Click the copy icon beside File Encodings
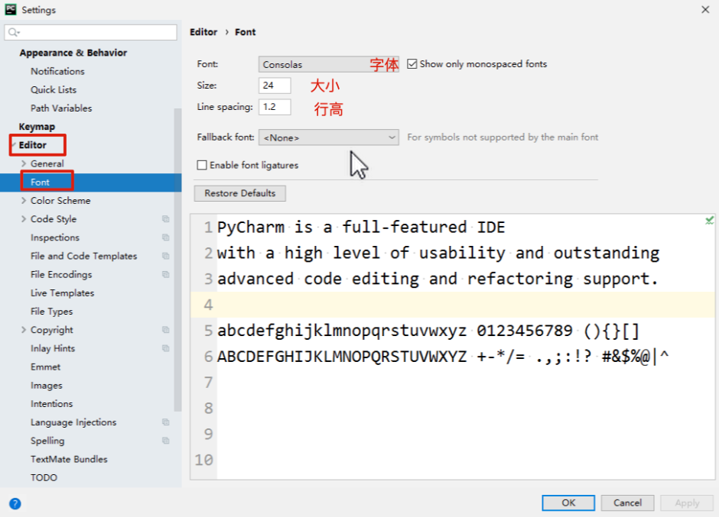This screenshot has width=719, height=517. coord(165,274)
